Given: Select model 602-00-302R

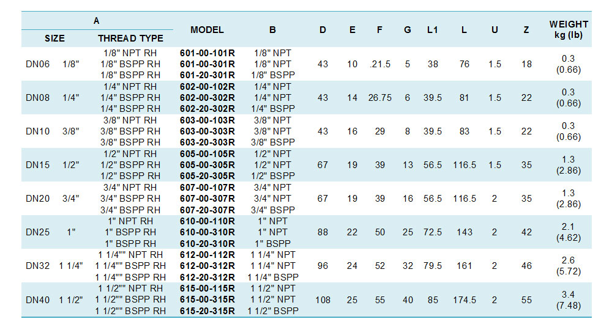Looking at the screenshot, I should [207, 97].
